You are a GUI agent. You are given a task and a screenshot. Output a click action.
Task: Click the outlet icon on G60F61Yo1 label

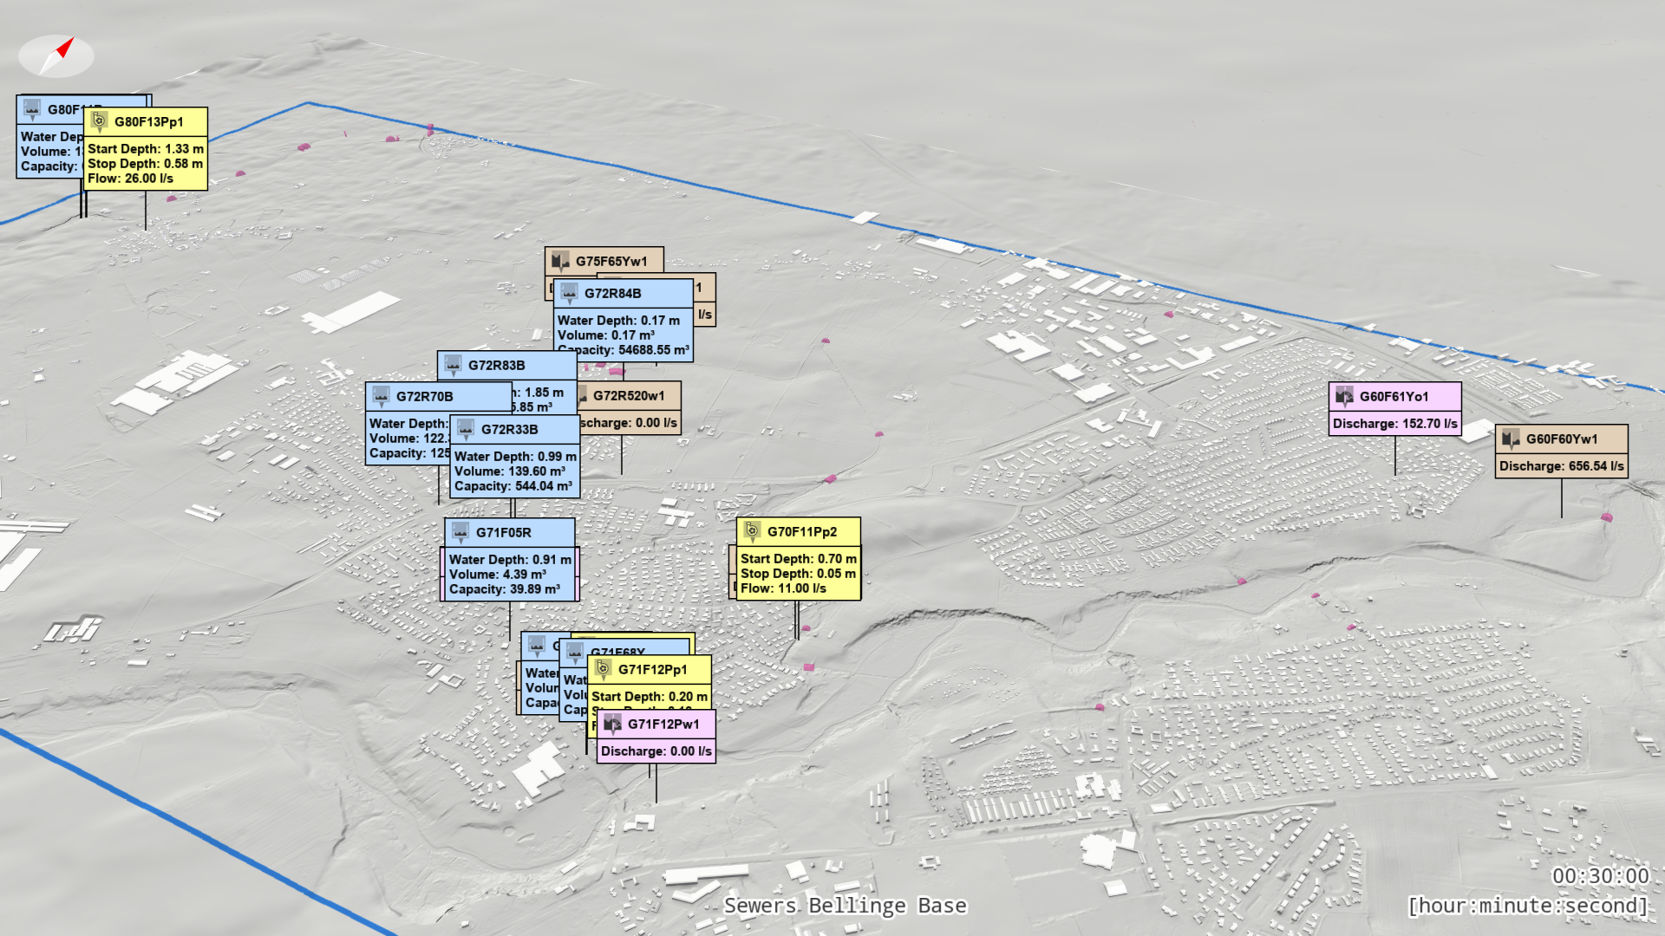1344,396
